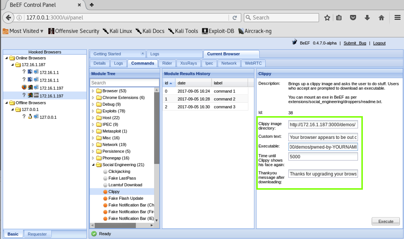
Task: Bookmark this page with the star icon
Action: point(327,18)
